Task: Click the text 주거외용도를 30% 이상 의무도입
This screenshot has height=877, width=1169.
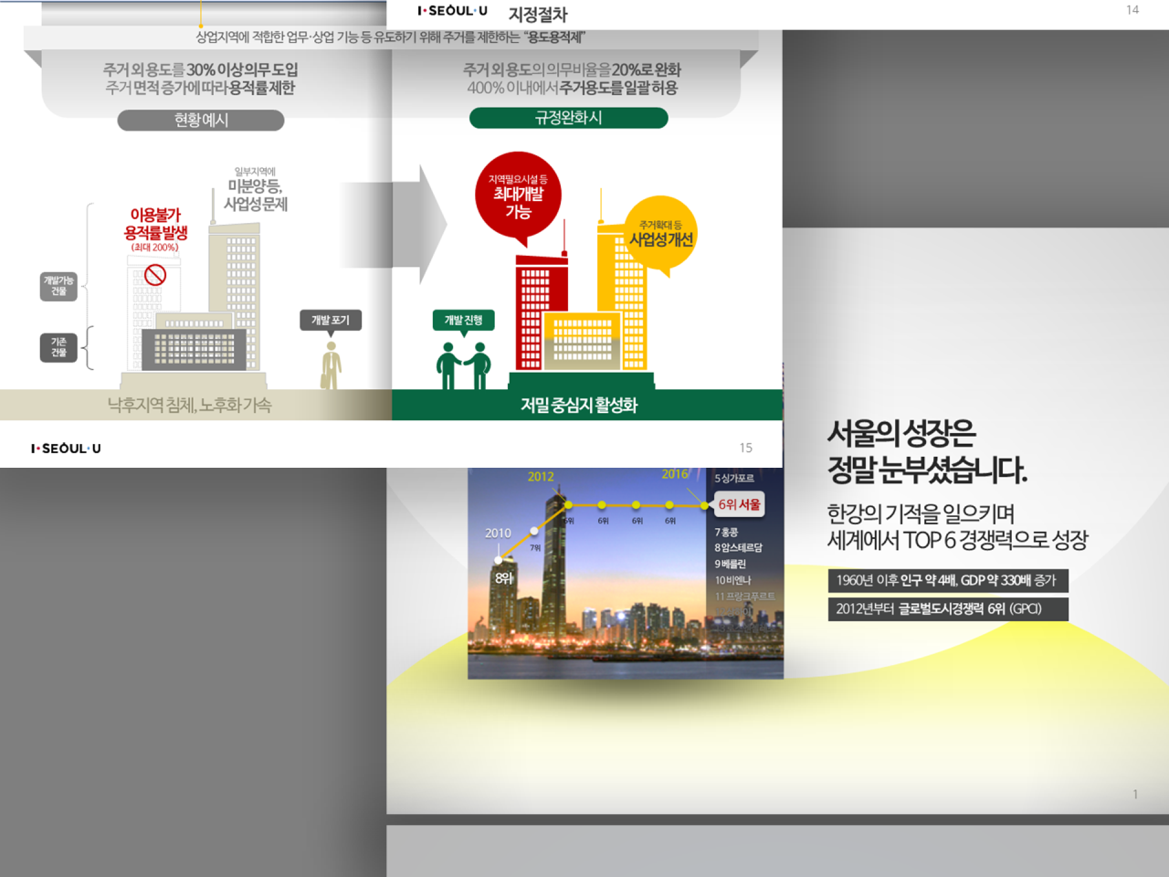Action: (200, 69)
